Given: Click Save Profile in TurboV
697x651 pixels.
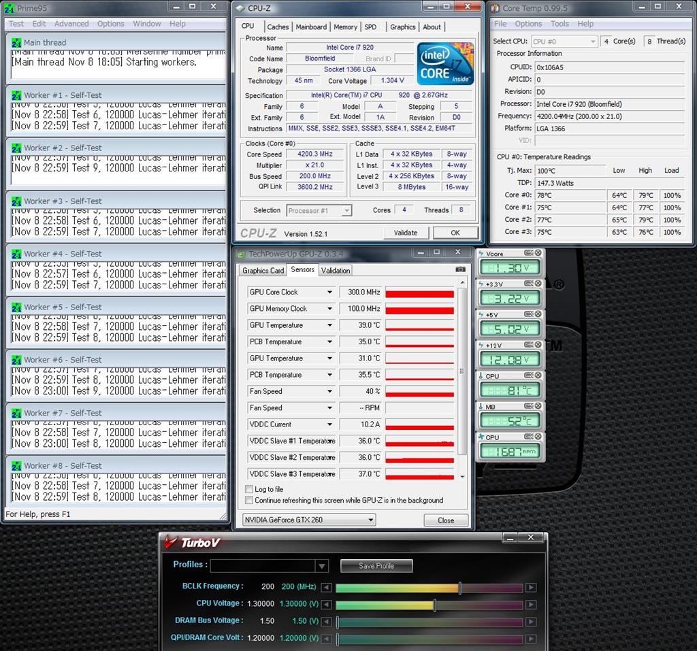Looking at the screenshot, I should click(376, 566).
